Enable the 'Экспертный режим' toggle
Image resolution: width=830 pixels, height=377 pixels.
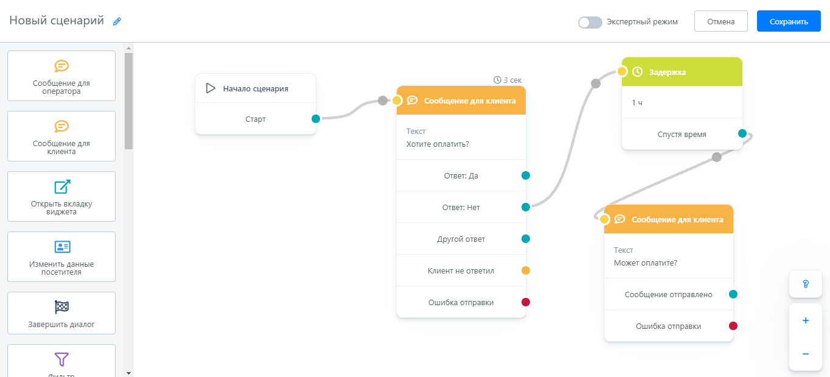click(x=590, y=22)
